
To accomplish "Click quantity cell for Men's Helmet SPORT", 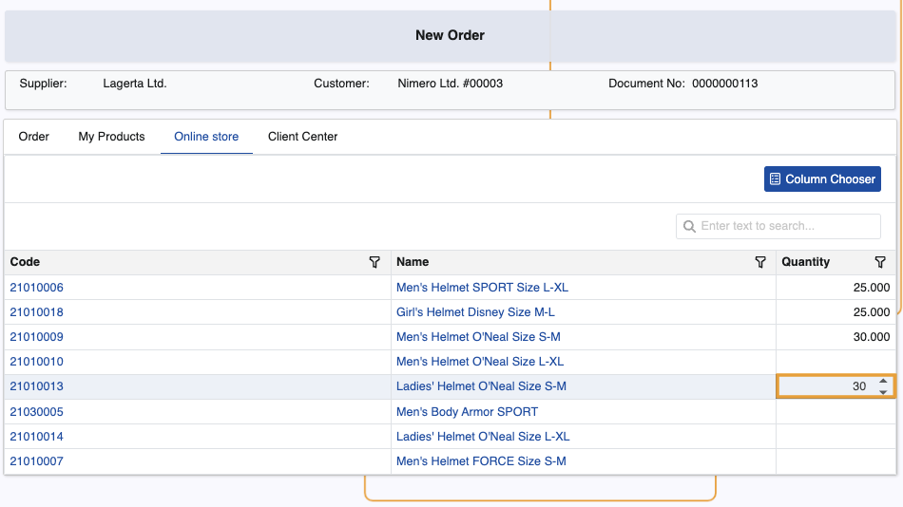I will coord(836,287).
